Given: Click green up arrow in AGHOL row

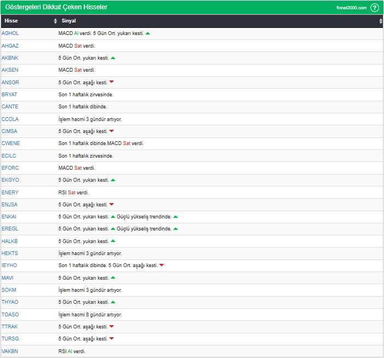Looking at the screenshot, I should tap(148, 33).
